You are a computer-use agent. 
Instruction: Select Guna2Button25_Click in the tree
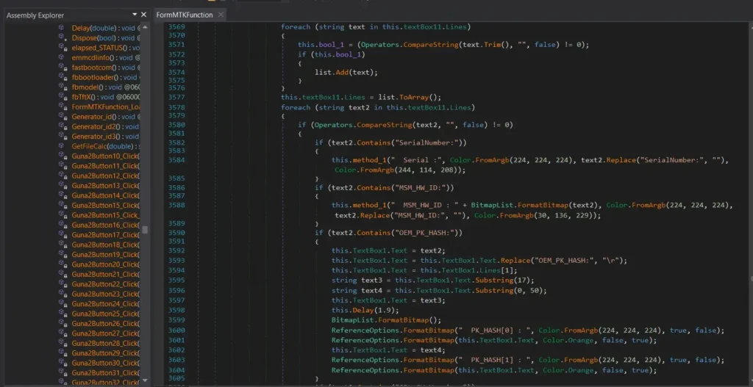pyautogui.click(x=105, y=314)
